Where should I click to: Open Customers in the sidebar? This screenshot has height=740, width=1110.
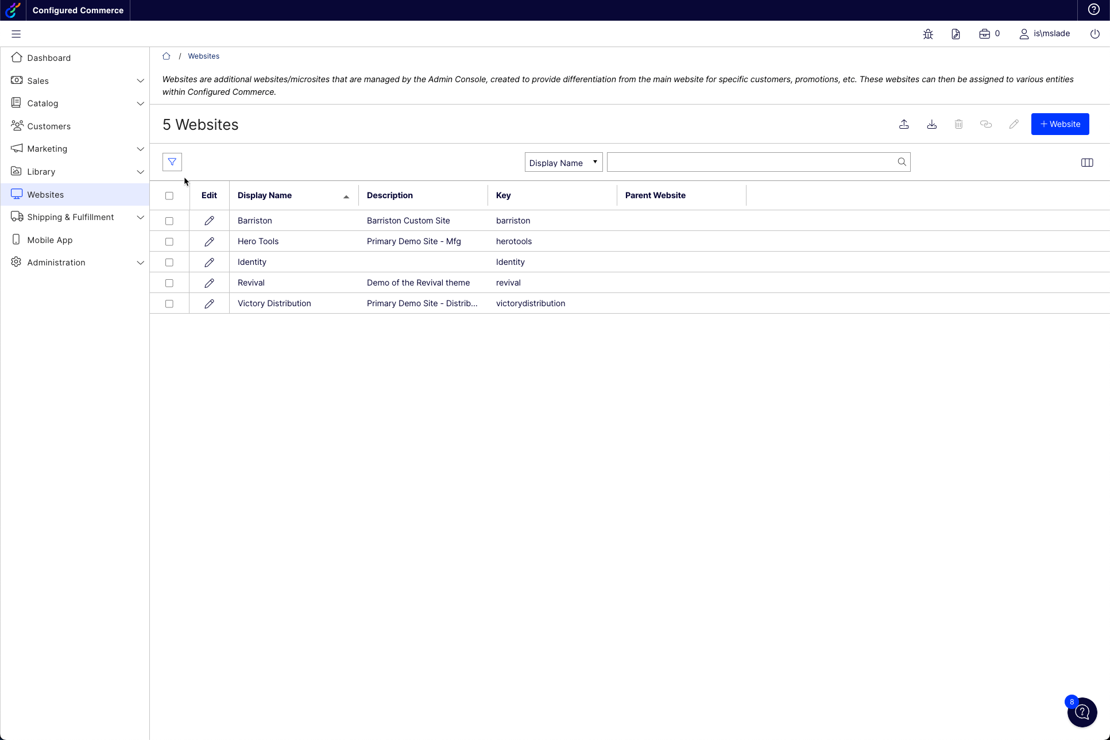(49, 126)
